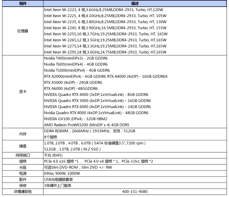Screen dimensions: 229x197
Task: Click the 插槽 row label
Action: (x=23, y=161)
